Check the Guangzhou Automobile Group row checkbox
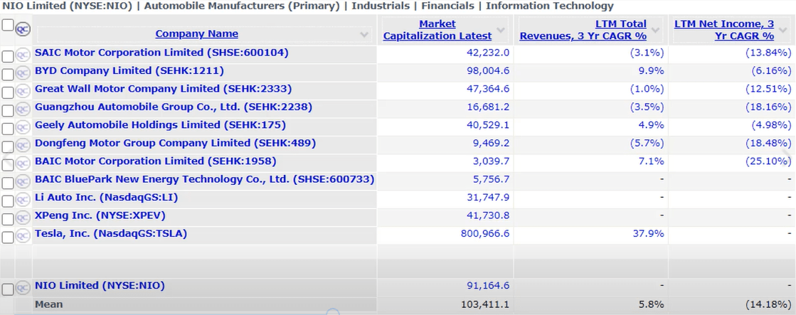The image size is (796, 315). click(x=8, y=111)
